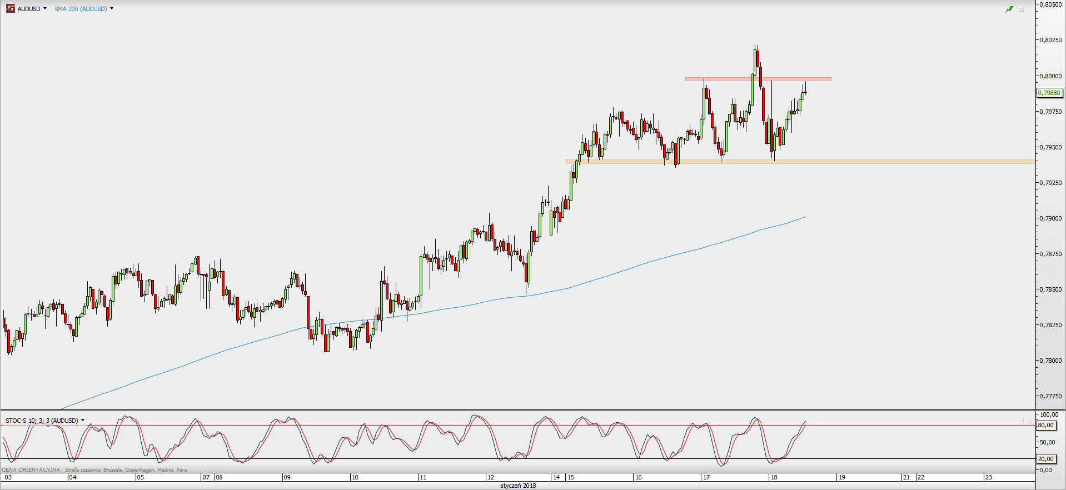1066x490 pixels.
Task: Click the 50,00 stochastic axis label
Action: click(1048, 442)
